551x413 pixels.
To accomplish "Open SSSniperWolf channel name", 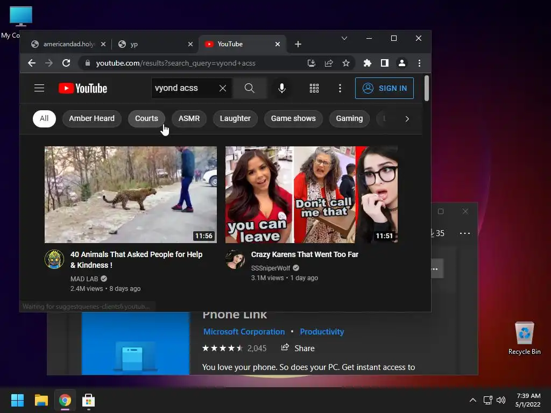I will [x=271, y=268].
